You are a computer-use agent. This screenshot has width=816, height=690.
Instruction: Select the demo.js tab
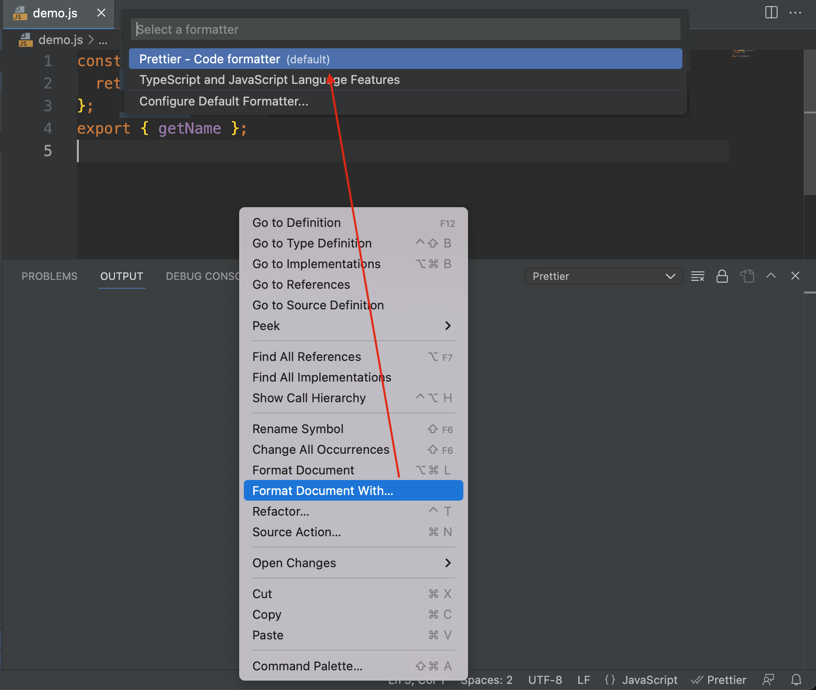click(59, 14)
